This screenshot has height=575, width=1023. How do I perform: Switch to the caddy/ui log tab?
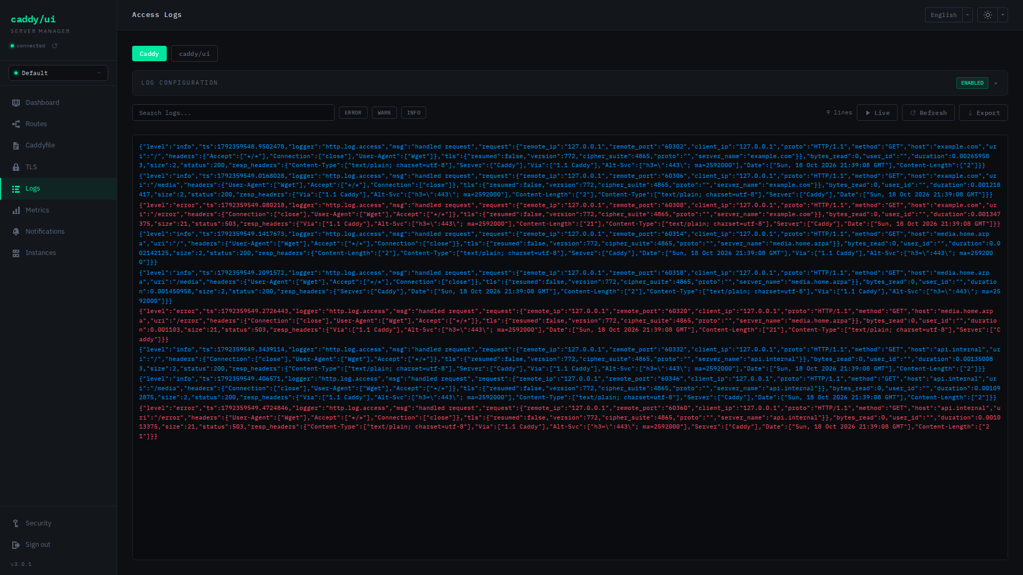coord(194,54)
